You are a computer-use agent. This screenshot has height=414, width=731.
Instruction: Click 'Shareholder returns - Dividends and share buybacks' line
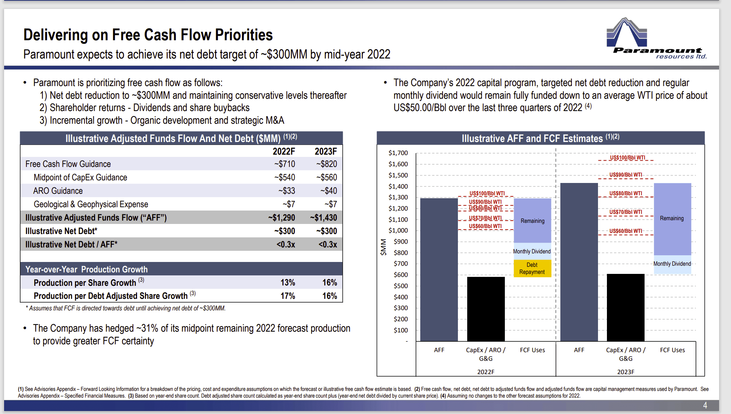(x=145, y=108)
